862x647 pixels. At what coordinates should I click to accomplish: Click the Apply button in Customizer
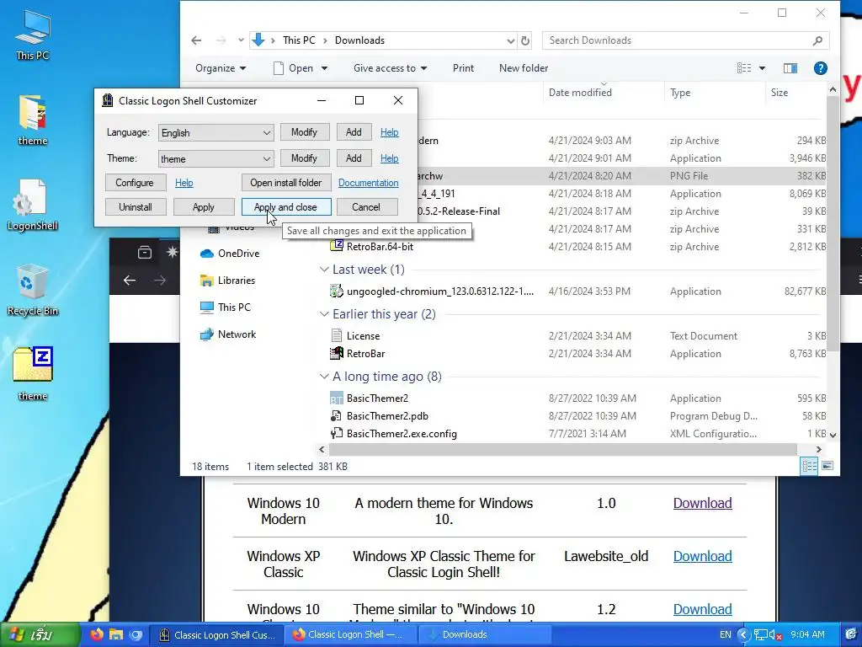pyautogui.click(x=204, y=207)
